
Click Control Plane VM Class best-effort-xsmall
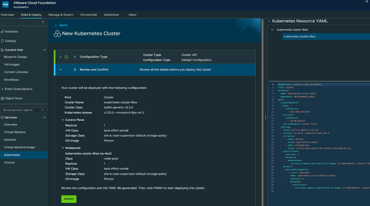(116, 130)
